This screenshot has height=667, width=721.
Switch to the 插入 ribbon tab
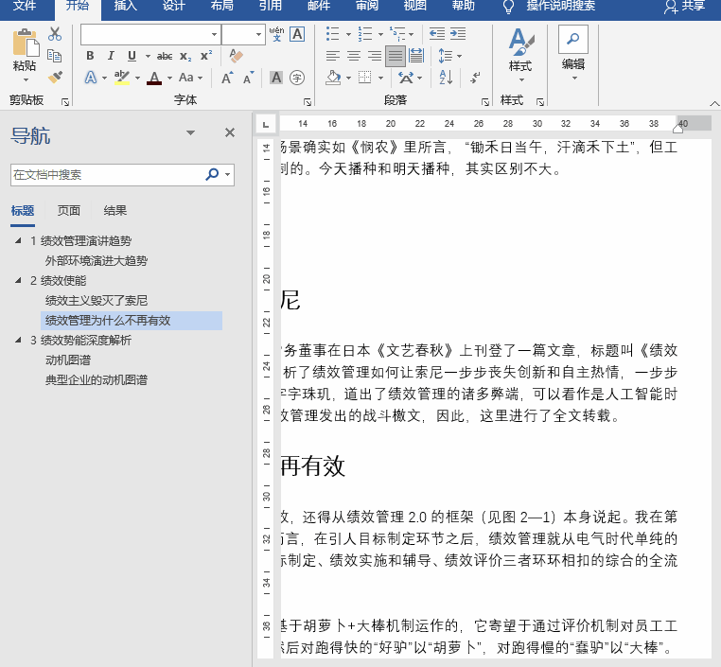(124, 7)
